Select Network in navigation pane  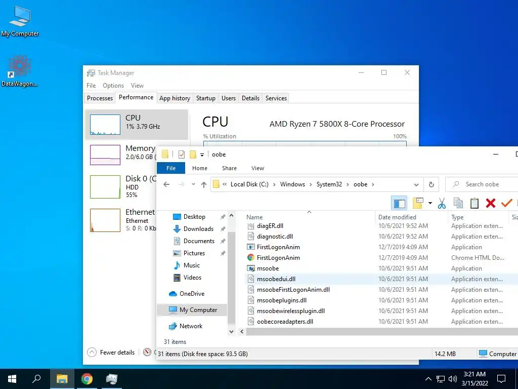(191, 326)
